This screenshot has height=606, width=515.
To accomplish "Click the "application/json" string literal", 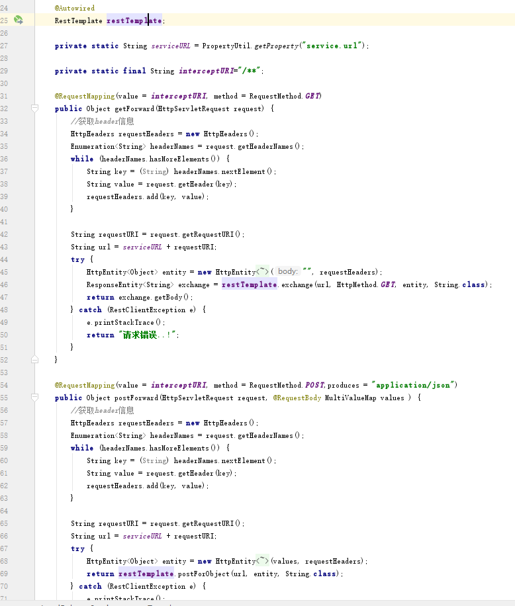I will pos(412,385).
